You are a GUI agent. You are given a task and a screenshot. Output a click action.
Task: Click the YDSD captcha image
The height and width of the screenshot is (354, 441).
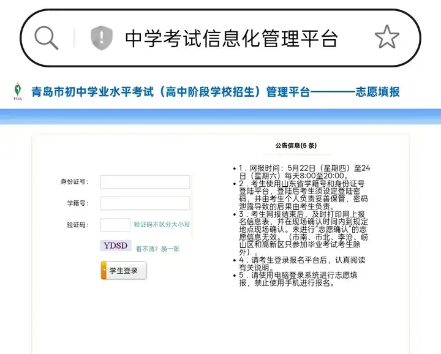(116, 246)
